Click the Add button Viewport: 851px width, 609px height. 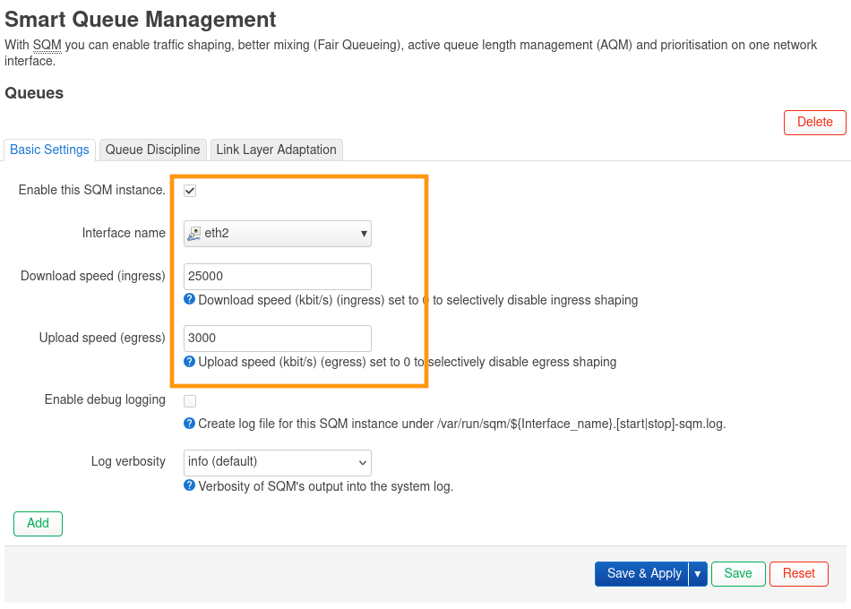38,523
